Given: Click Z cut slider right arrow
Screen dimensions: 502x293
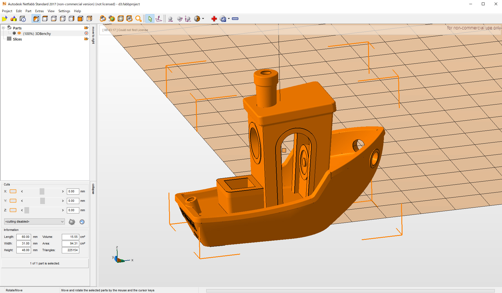Looking at the screenshot, I should click(63, 210).
